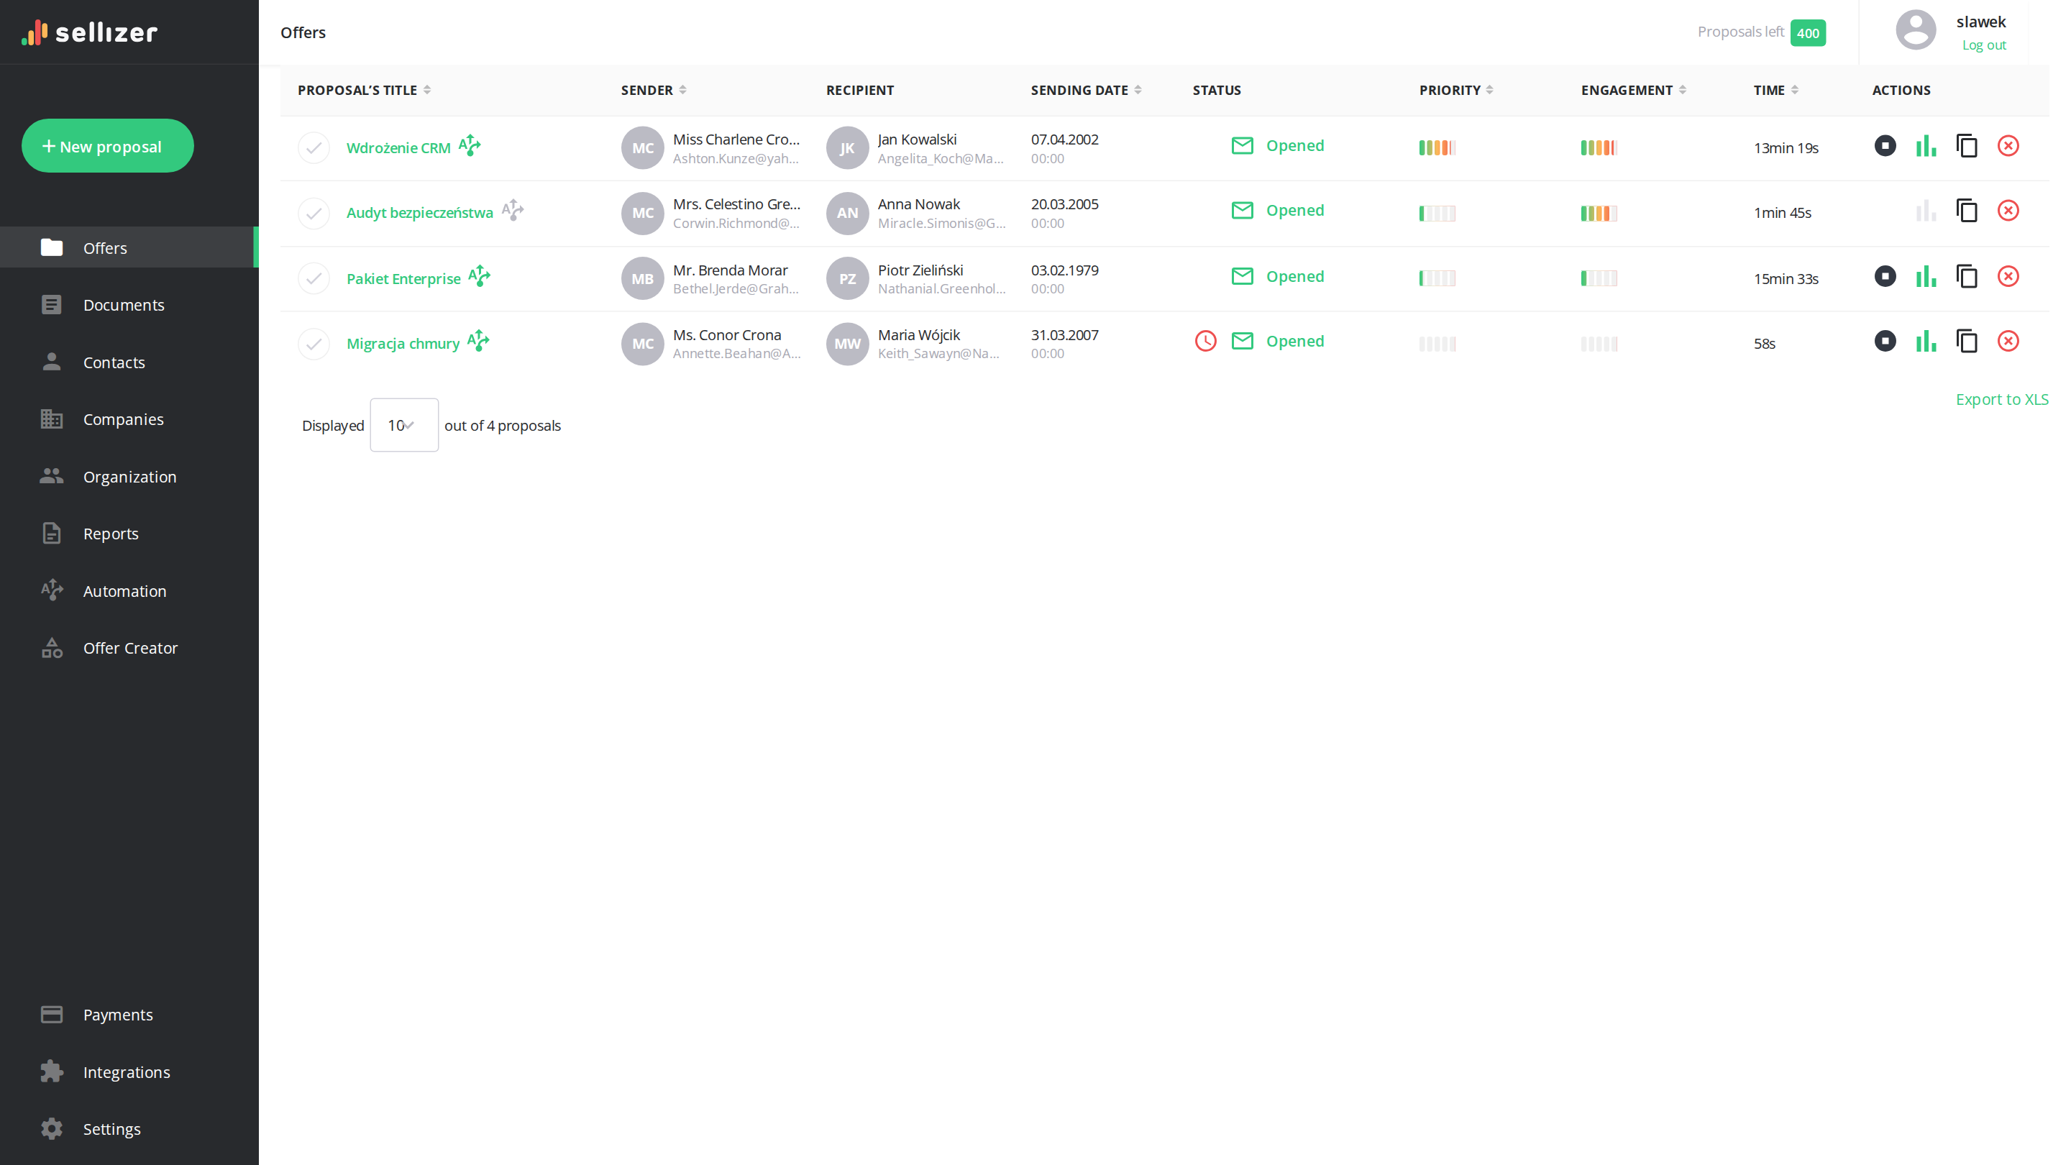Image resolution: width=2071 pixels, height=1165 pixels.
Task: Navigate to Companies
Action: tap(129, 420)
